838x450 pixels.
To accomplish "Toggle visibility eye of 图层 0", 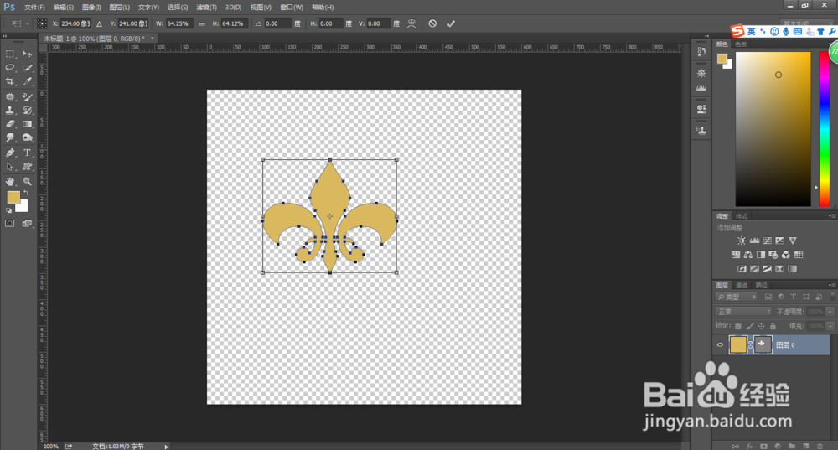I will 720,344.
